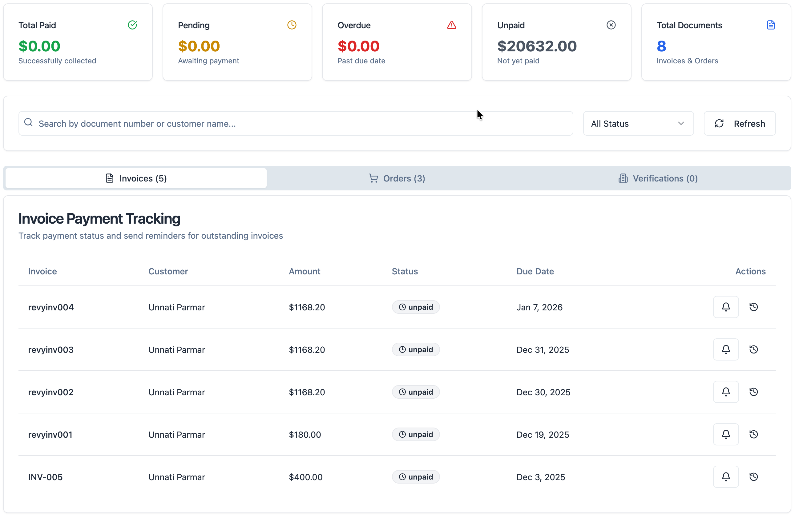795x518 pixels.
Task: View history icon for INV-005
Action: [x=753, y=476]
